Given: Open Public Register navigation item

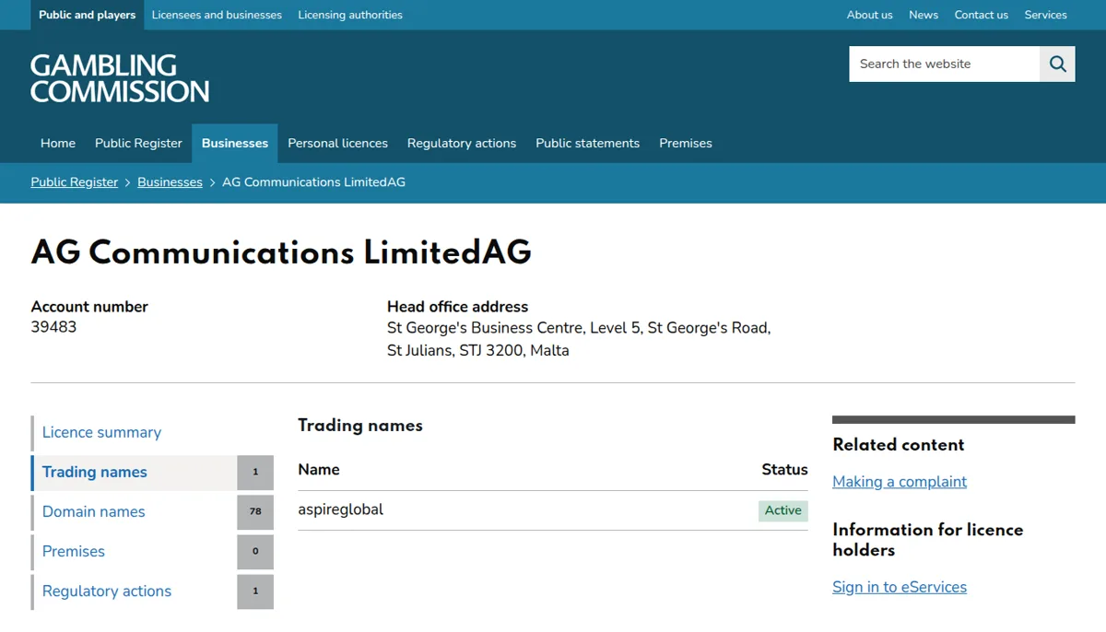Looking at the screenshot, I should 138,143.
